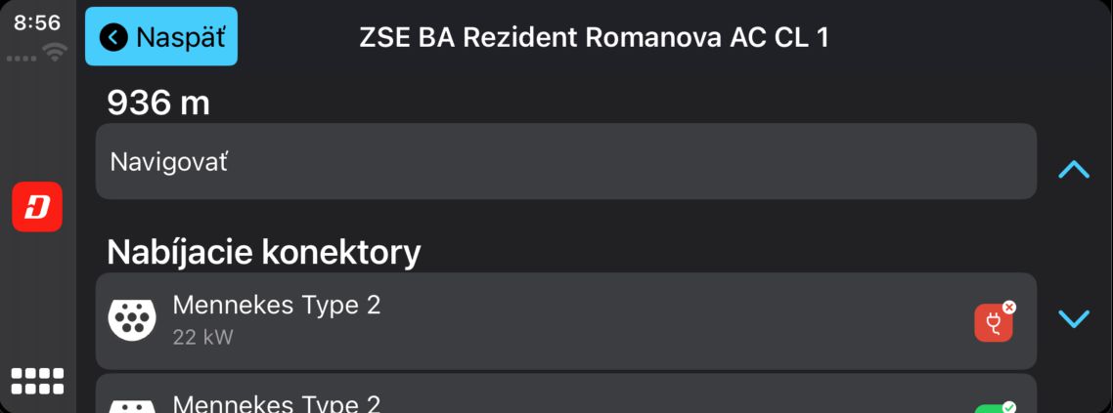Click the cellular signal dots indicator
The height and width of the screenshot is (413, 1113).
click(22, 58)
